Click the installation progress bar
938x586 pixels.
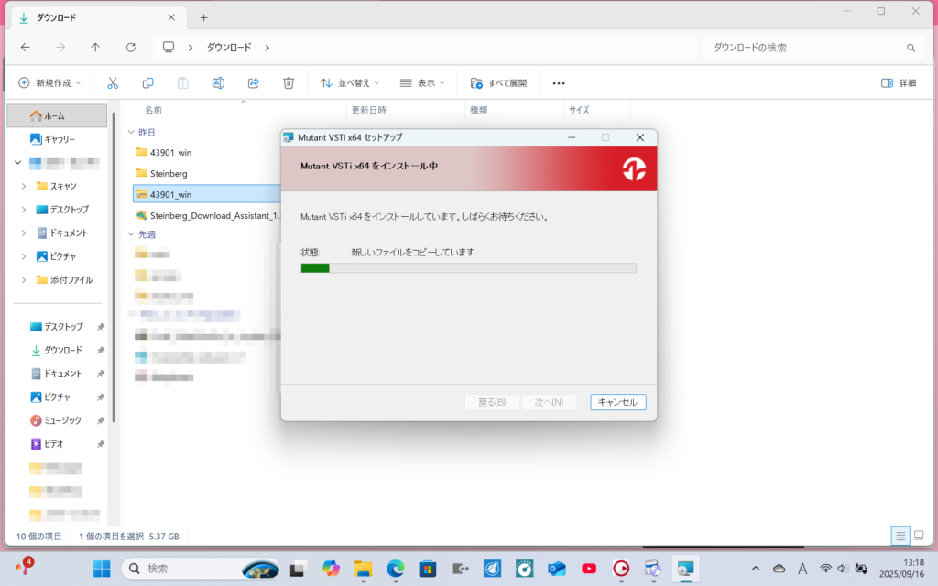468,268
